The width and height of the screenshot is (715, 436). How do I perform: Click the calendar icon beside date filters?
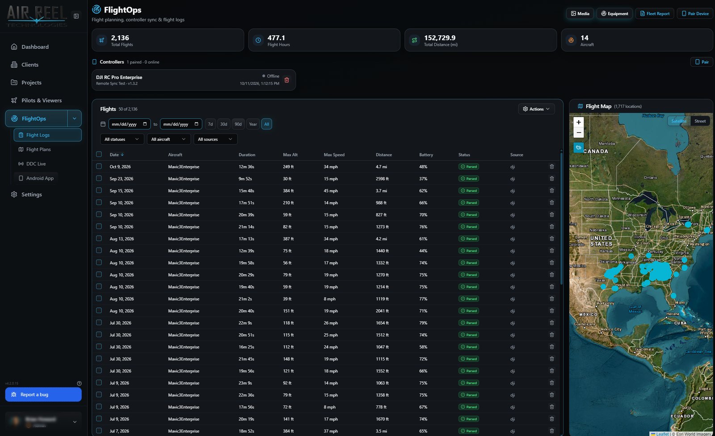(x=103, y=124)
